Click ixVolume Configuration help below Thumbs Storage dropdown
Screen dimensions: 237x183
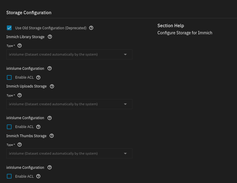click(x=50, y=168)
